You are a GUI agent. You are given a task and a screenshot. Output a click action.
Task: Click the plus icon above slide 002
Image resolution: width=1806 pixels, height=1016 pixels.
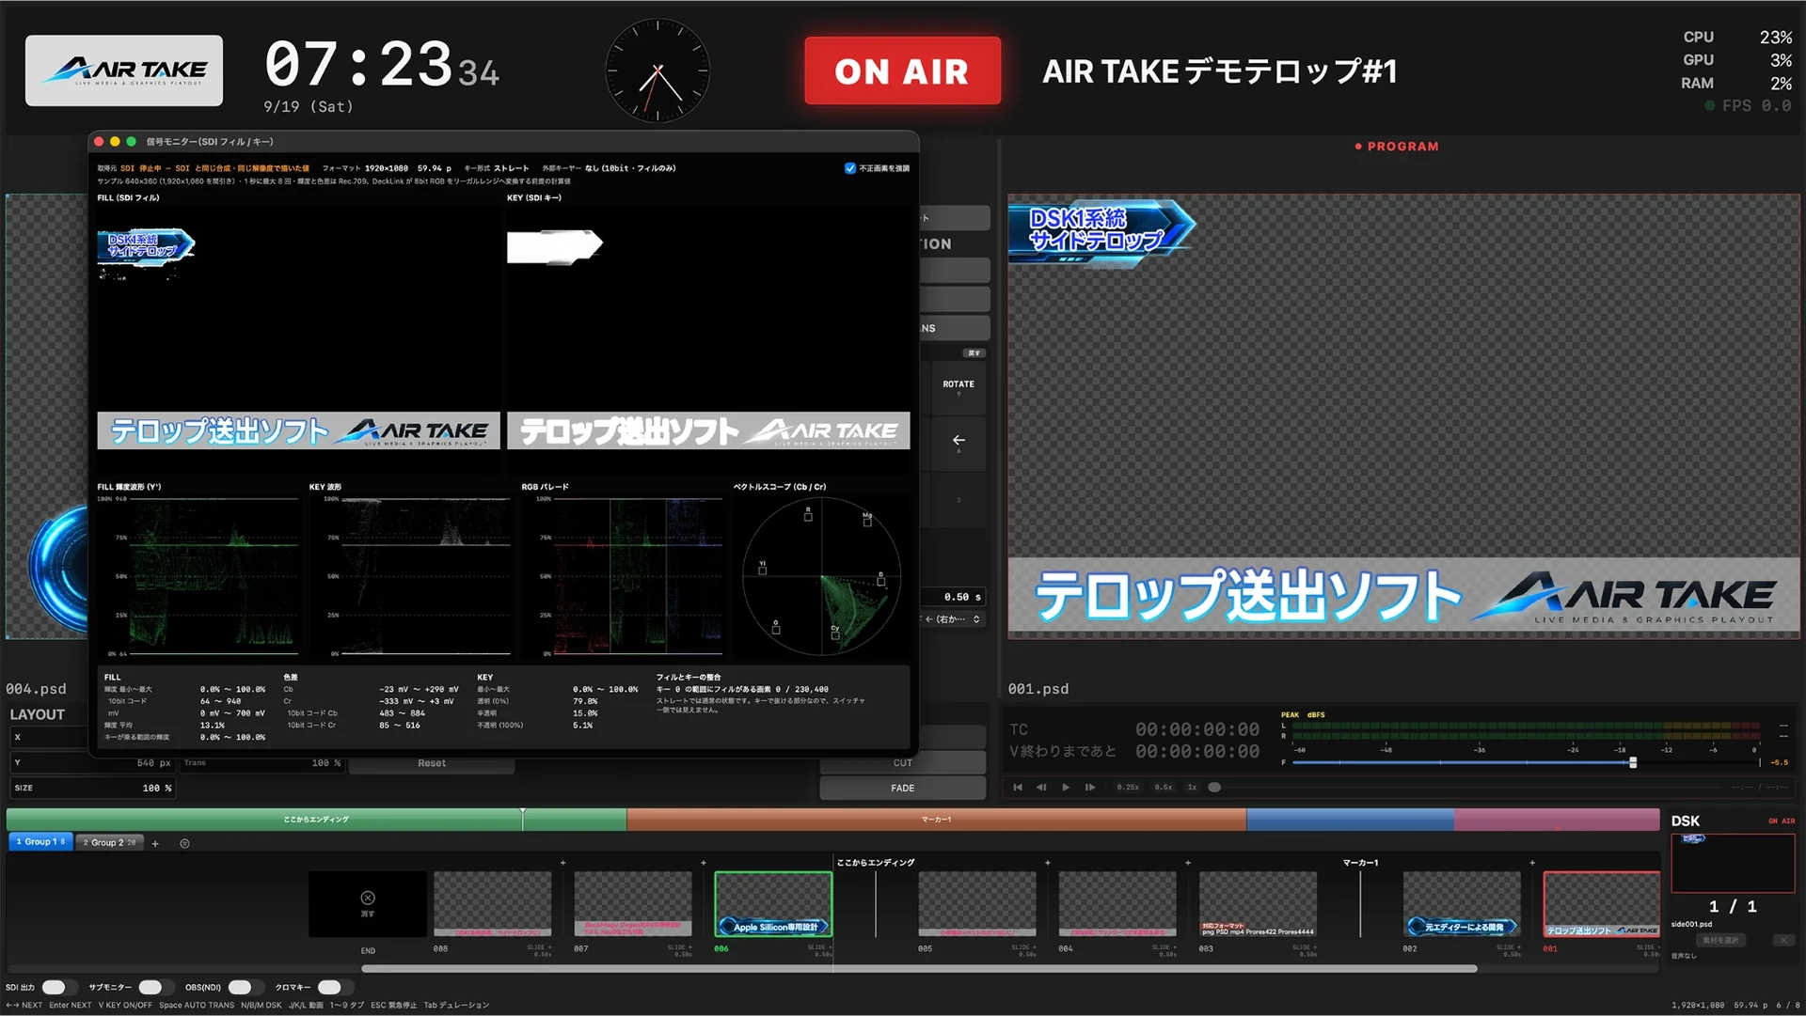(x=1532, y=862)
